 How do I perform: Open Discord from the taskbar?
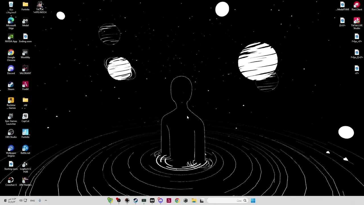(160, 200)
